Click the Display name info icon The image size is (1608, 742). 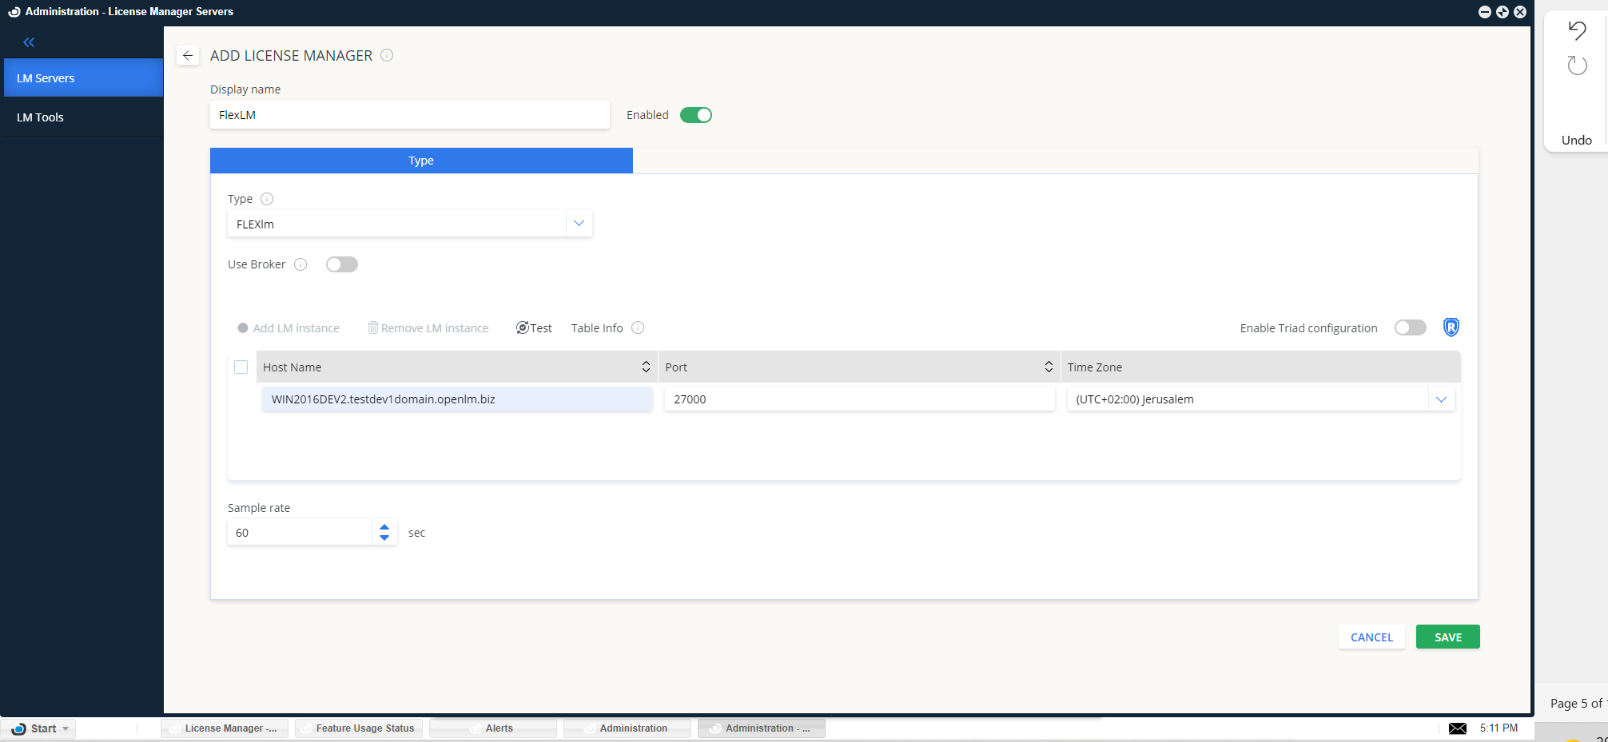[387, 55]
